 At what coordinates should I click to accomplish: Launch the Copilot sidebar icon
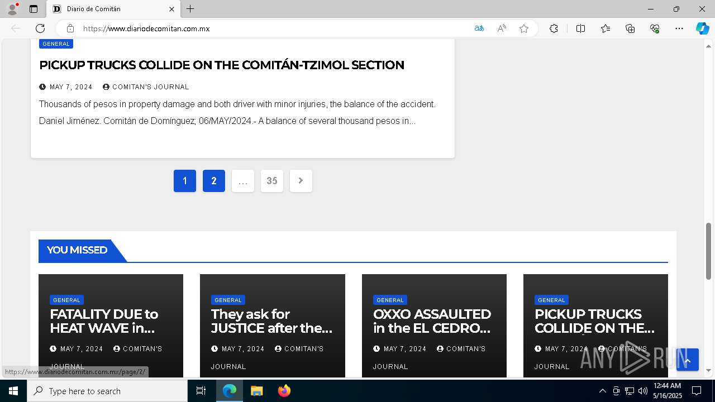702,28
